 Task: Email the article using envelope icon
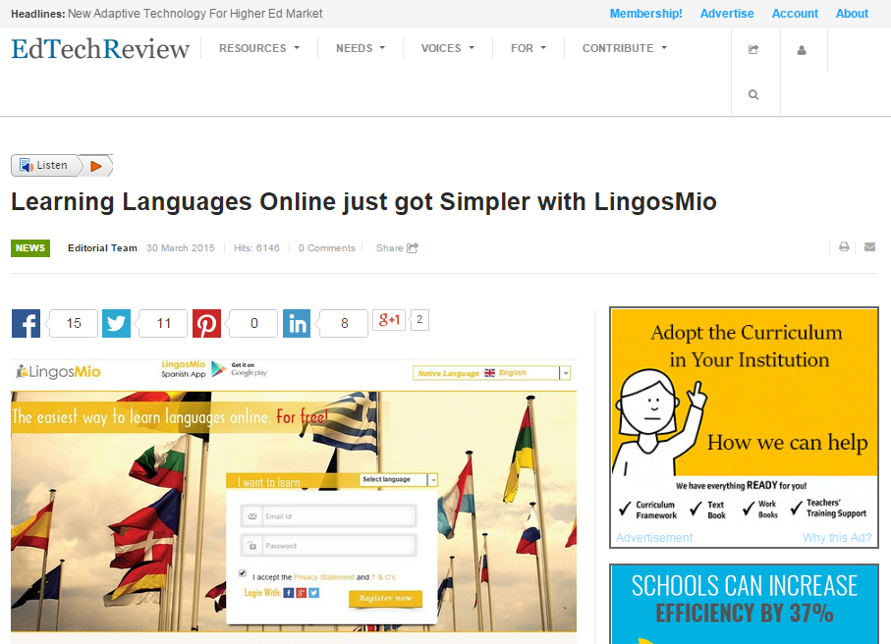[869, 247]
